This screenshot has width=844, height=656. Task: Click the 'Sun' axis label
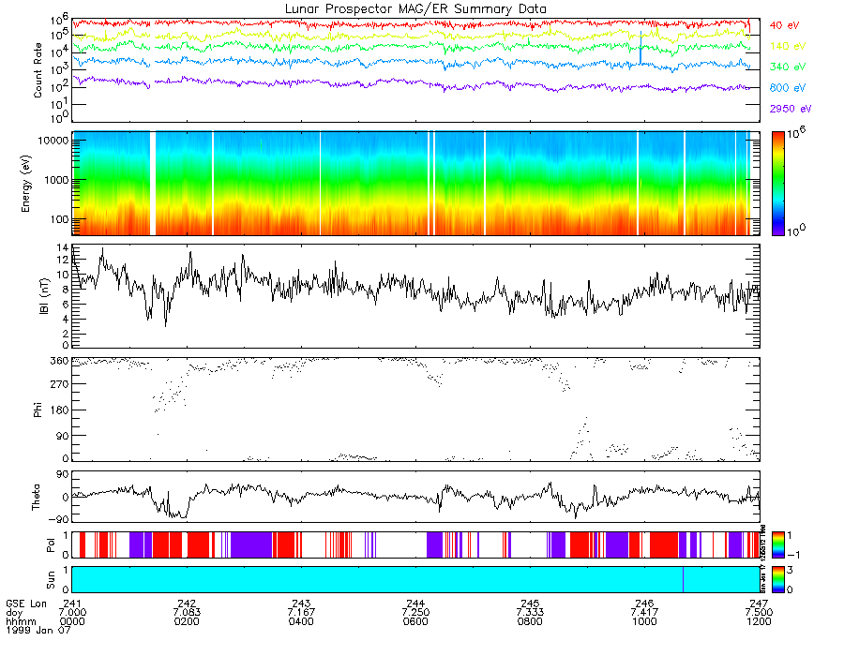pos(51,580)
